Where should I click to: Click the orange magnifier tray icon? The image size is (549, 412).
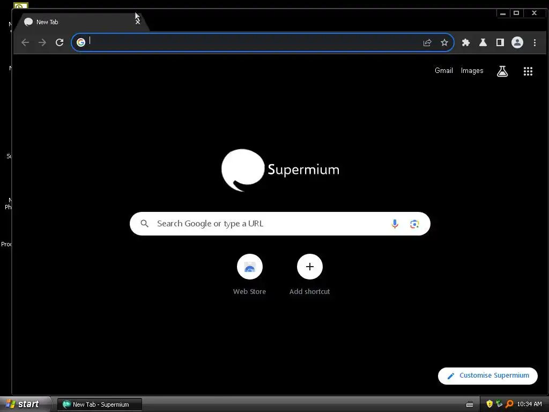coord(509,404)
